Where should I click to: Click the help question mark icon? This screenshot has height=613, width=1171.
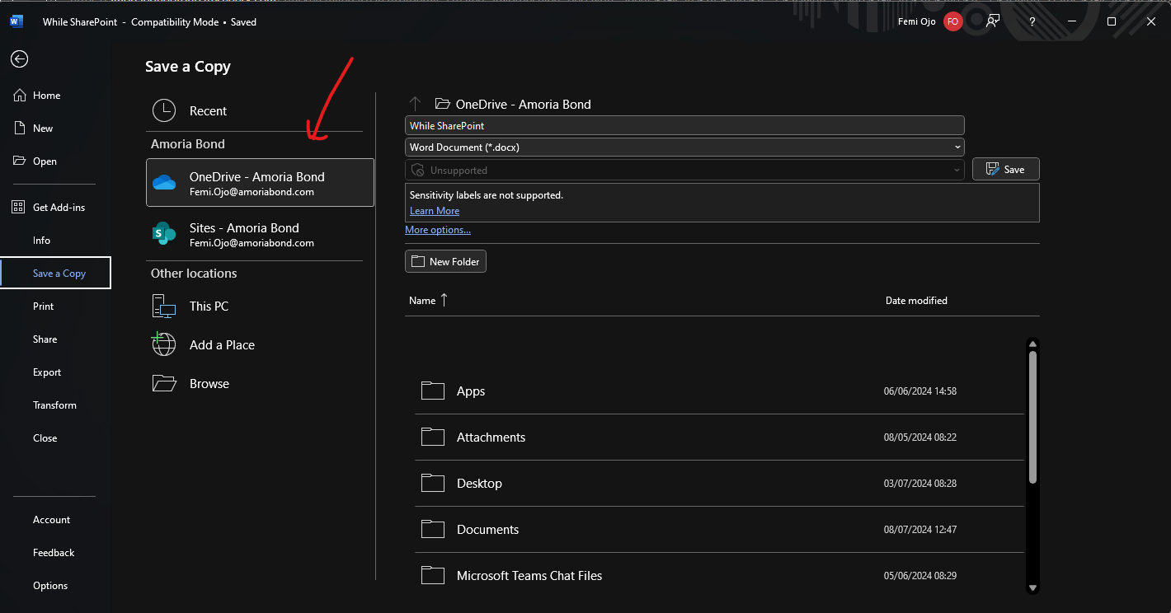click(x=1032, y=21)
